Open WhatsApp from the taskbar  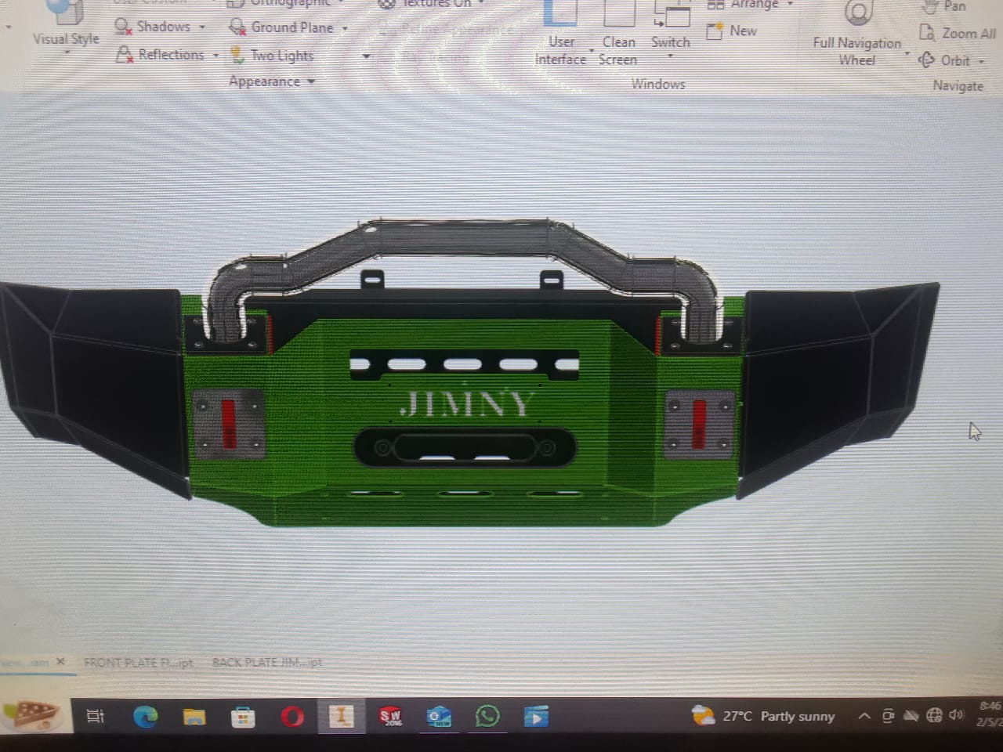pos(487,716)
